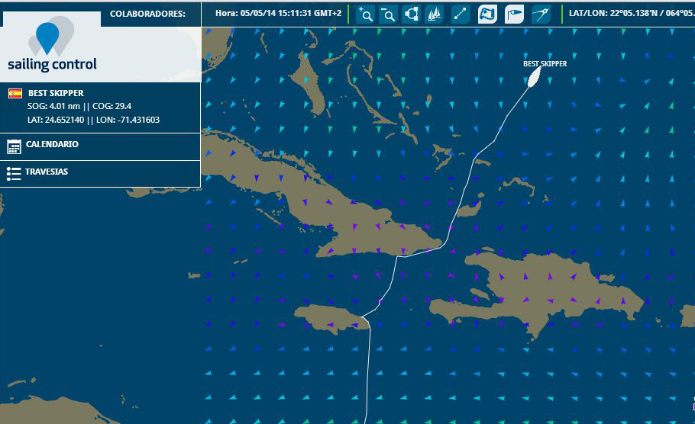Click the Sailing Control logo

tap(52, 47)
